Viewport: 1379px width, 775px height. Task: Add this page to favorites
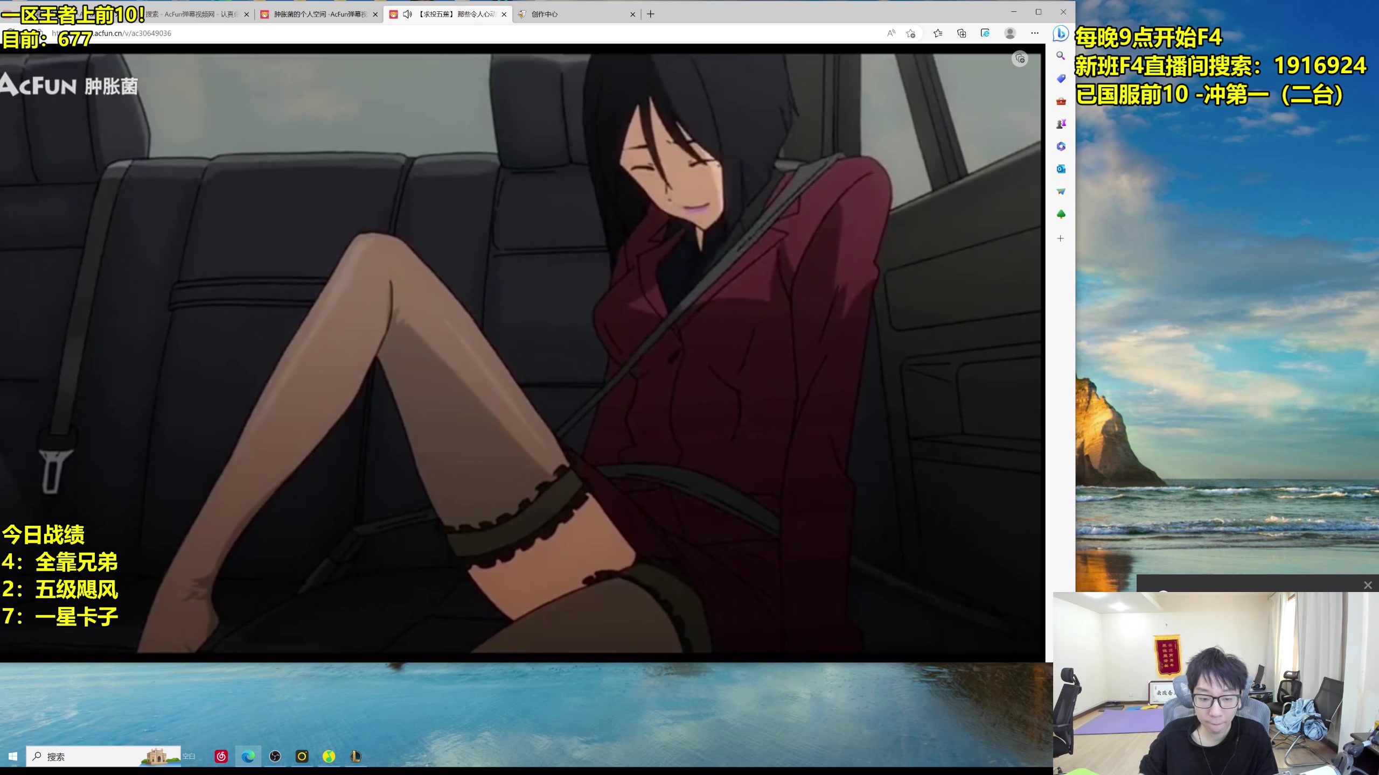point(911,33)
